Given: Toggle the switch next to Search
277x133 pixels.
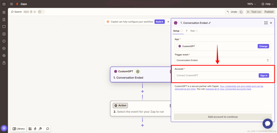Looking at the screenshot, I should 41,12.
